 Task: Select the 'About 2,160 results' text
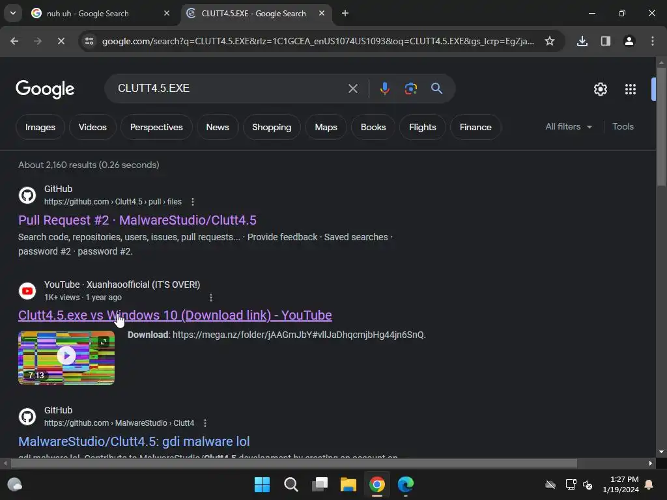(x=89, y=165)
